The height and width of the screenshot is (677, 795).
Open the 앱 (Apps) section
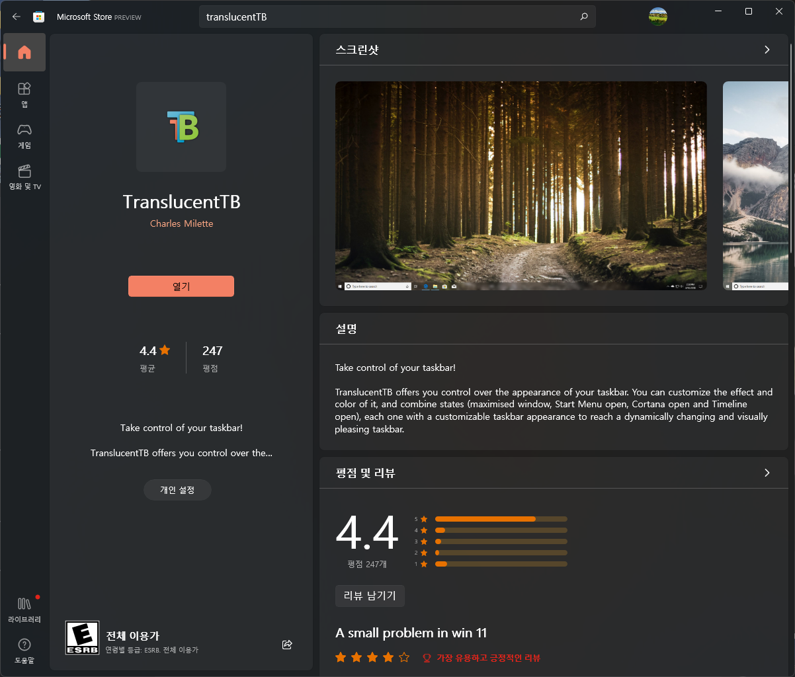[24, 95]
